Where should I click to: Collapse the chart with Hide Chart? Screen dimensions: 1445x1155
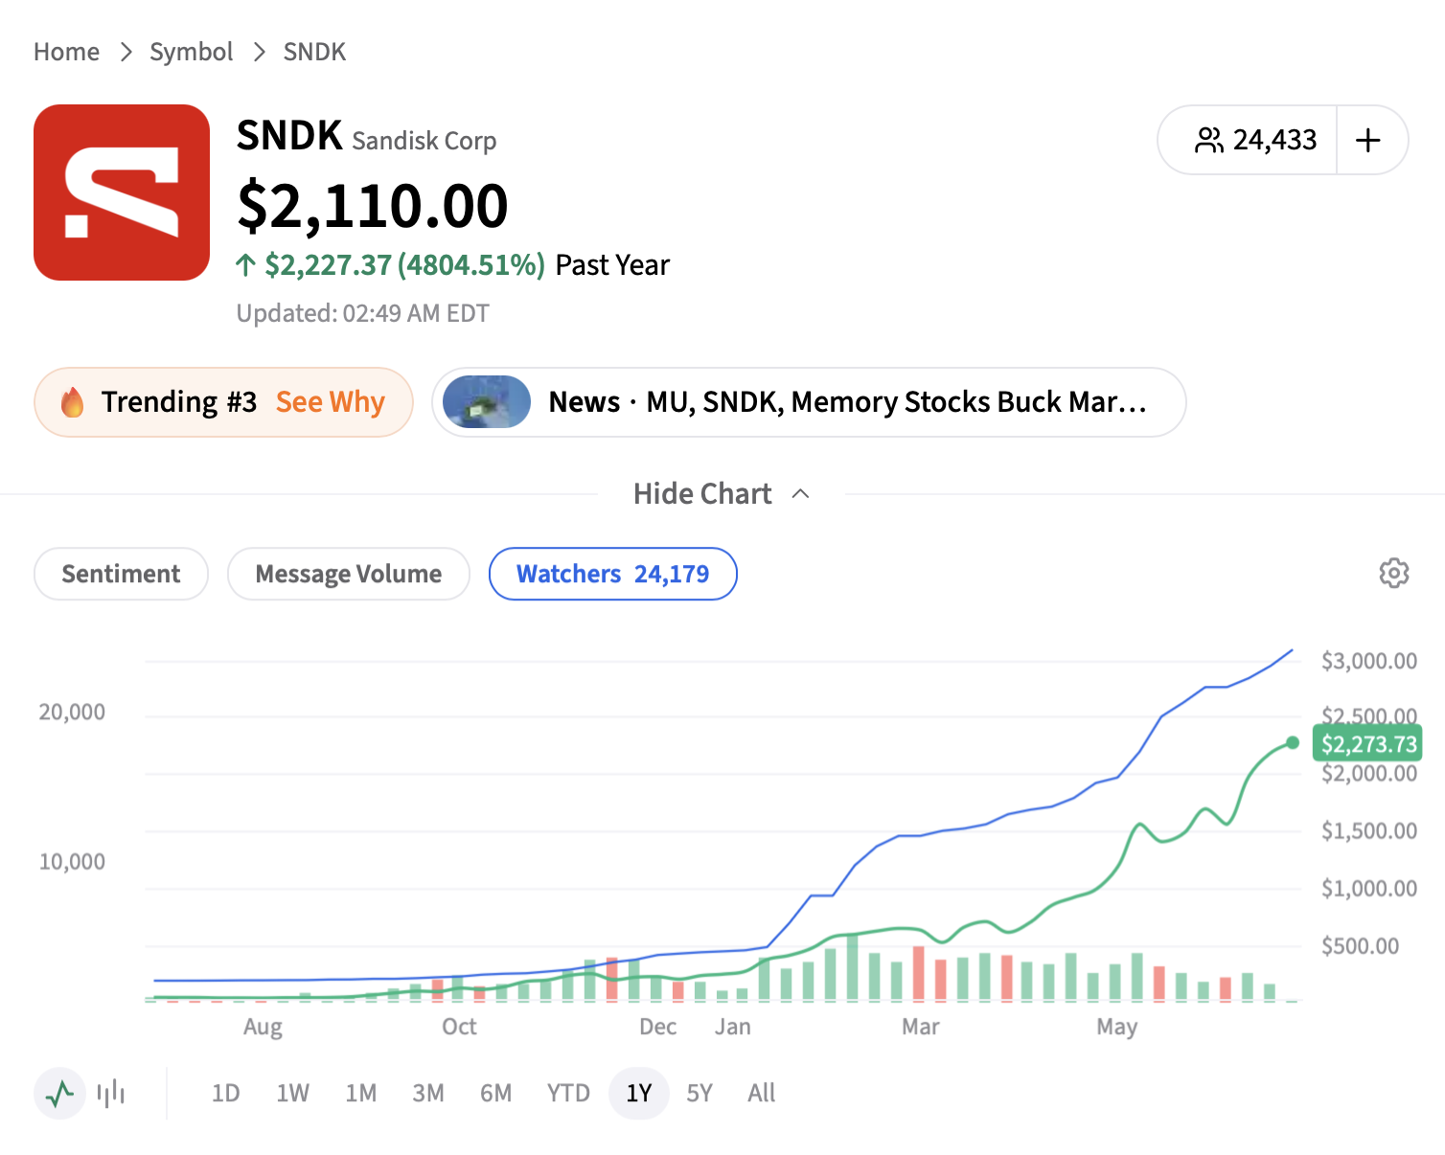click(x=702, y=493)
